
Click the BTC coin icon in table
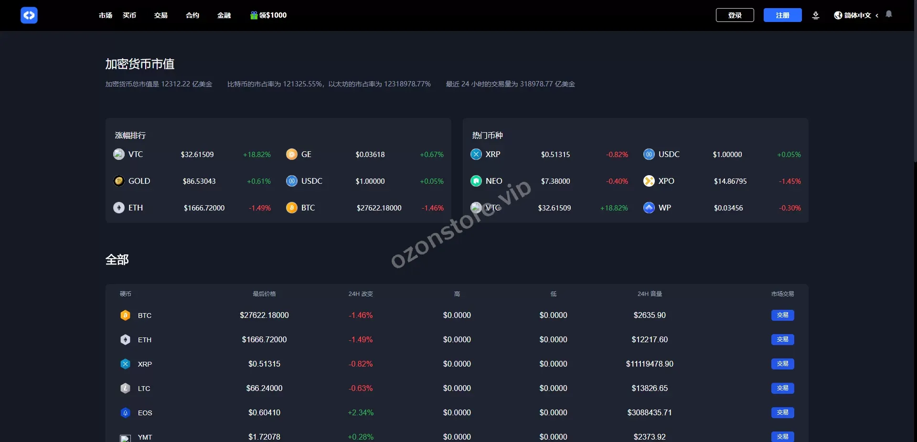click(x=125, y=316)
